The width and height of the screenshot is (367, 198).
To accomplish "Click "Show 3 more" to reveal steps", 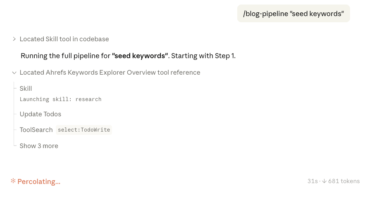I will click(x=39, y=146).
